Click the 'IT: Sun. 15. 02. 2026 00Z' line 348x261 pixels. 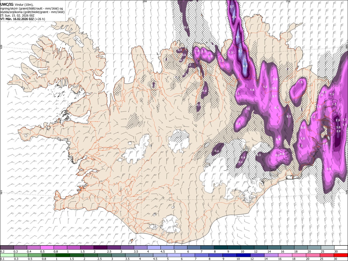[17, 15]
